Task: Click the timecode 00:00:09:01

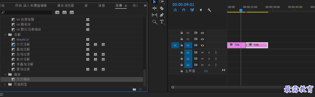Action: pyautogui.click(x=183, y=4)
